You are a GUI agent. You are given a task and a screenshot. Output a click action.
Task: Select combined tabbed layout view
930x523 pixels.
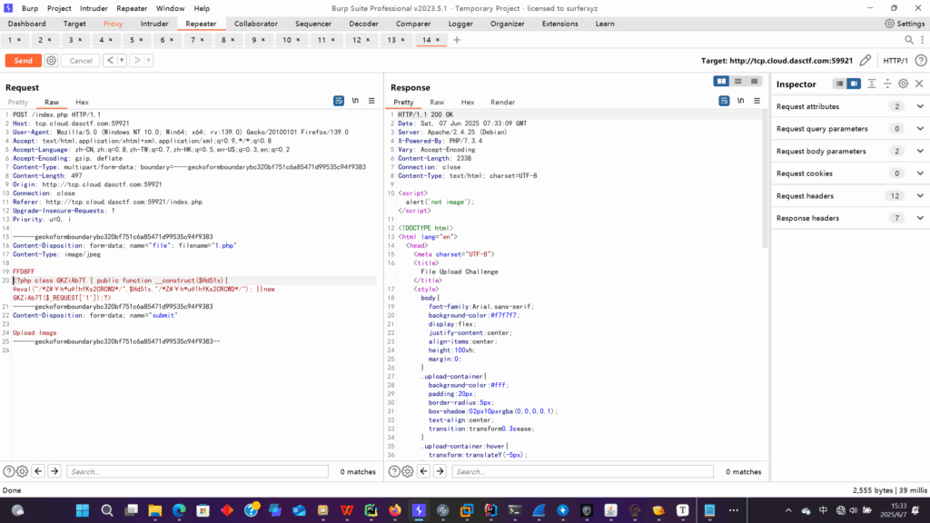(x=754, y=81)
